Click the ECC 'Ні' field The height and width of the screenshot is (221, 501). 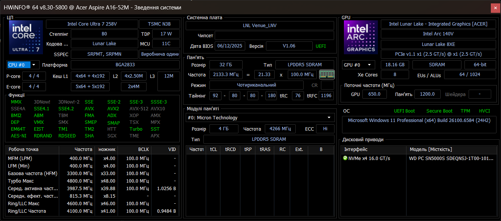pyautogui.click(x=325, y=129)
